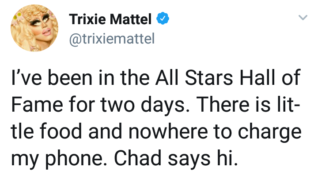
Task: Click 'Hall of' on the first tweet line
Action: click(270, 77)
